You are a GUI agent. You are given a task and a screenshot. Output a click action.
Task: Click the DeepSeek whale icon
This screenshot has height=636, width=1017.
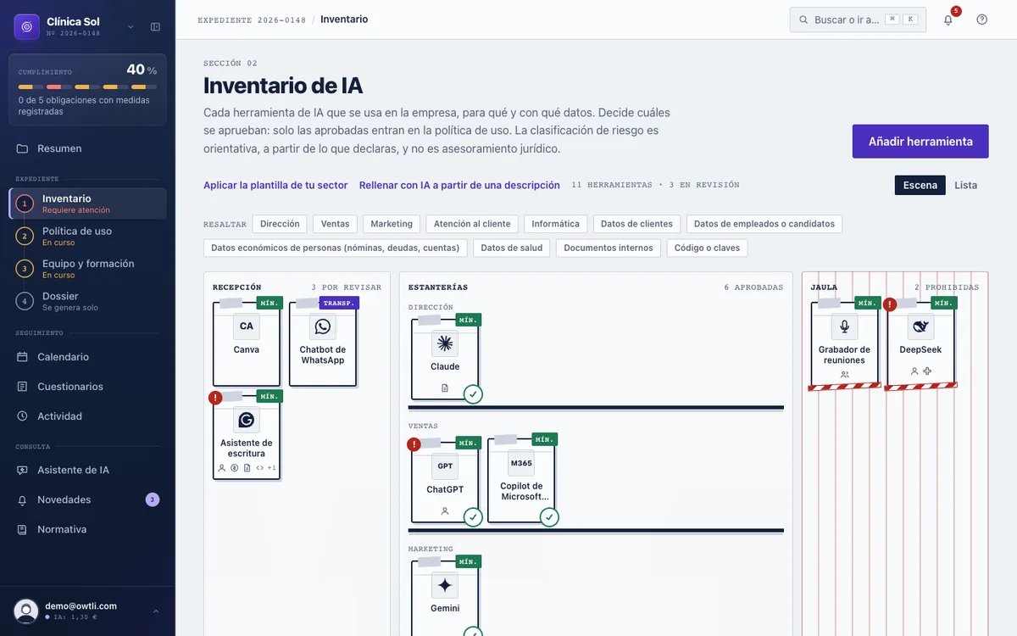921,326
